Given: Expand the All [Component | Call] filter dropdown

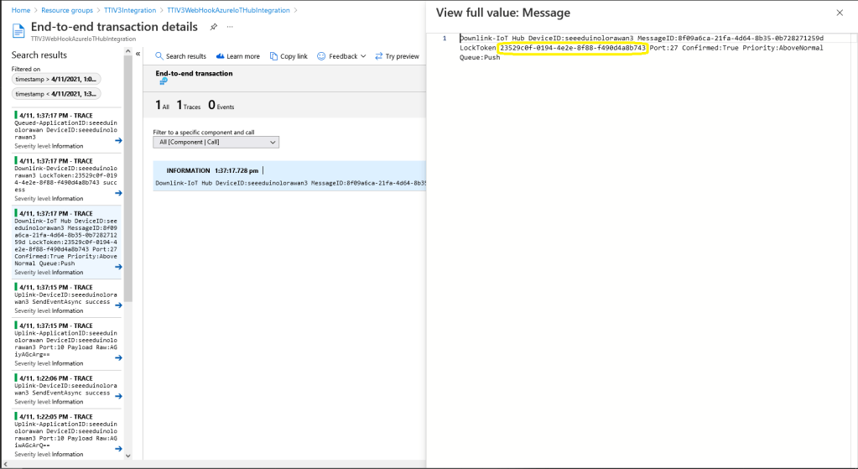Looking at the screenshot, I should (216, 143).
